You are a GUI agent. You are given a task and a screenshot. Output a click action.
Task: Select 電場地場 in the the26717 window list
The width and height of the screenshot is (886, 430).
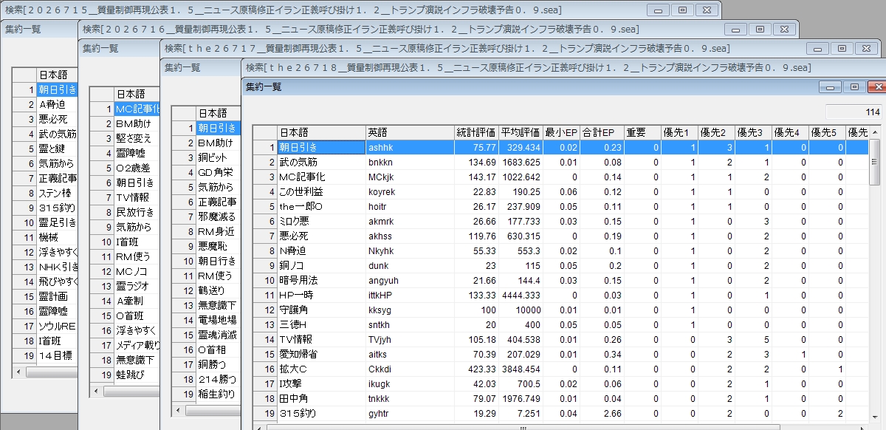click(218, 320)
